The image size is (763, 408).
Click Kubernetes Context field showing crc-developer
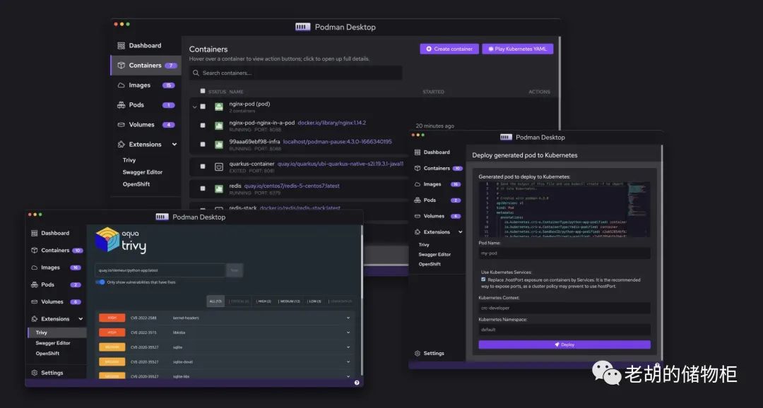[x=564, y=308]
